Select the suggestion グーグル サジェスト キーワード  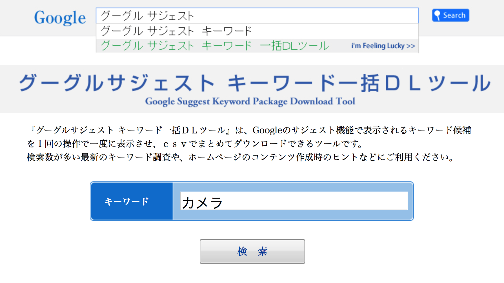176,31
